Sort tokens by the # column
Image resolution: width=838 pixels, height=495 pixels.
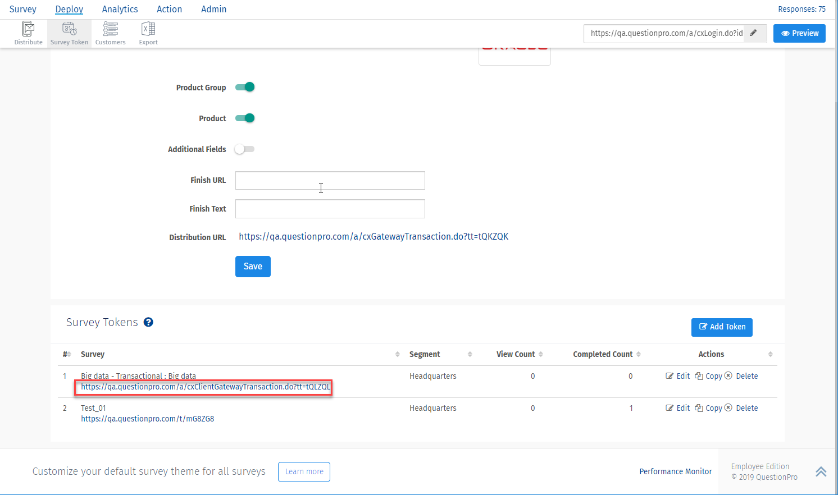click(67, 354)
